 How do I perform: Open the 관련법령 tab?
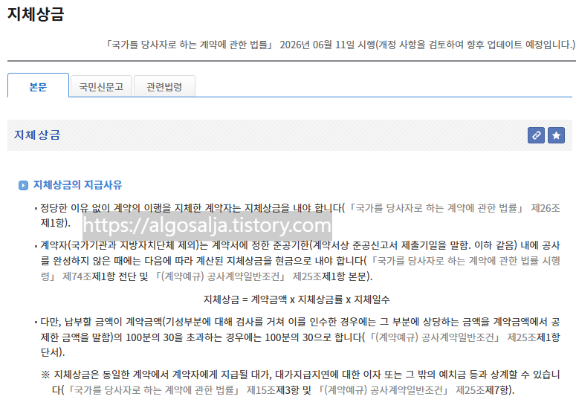click(164, 87)
